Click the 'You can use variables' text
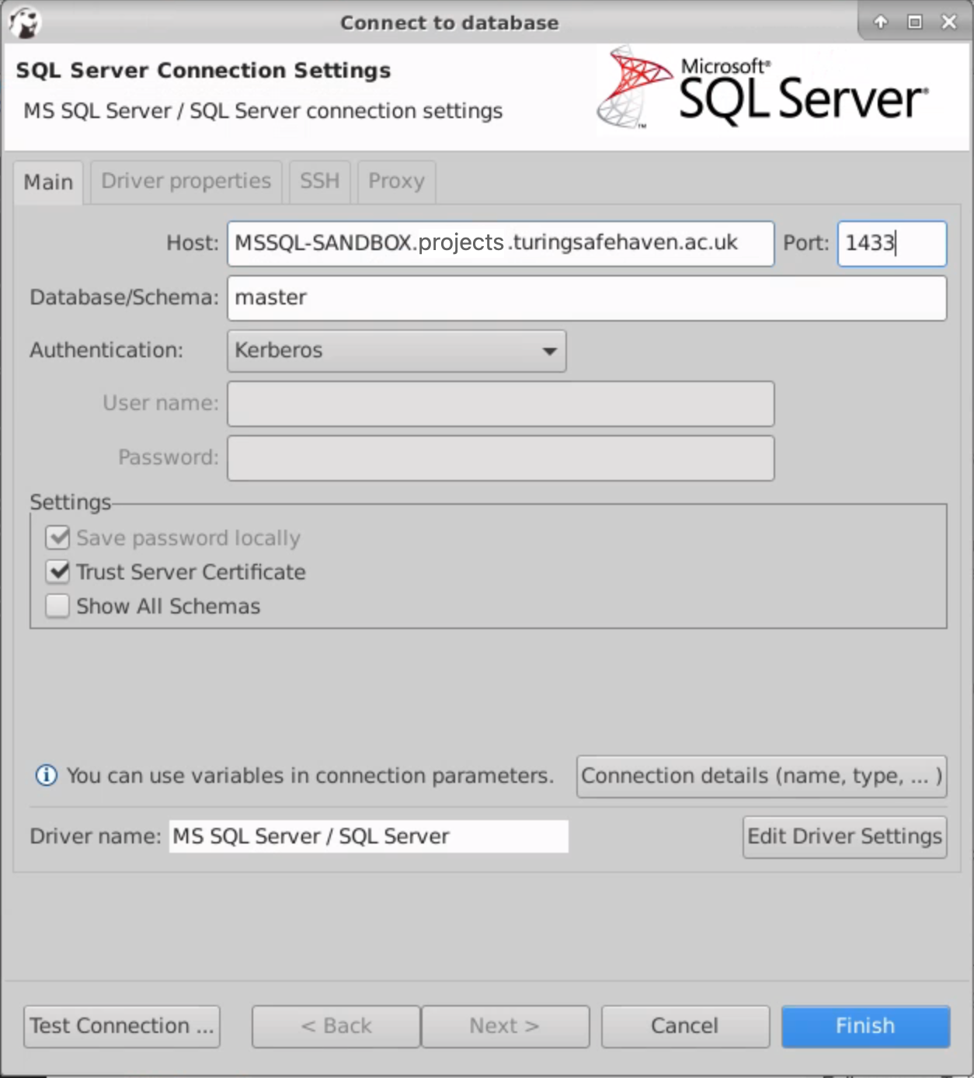The width and height of the screenshot is (974, 1078). click(x=310, y=776)
